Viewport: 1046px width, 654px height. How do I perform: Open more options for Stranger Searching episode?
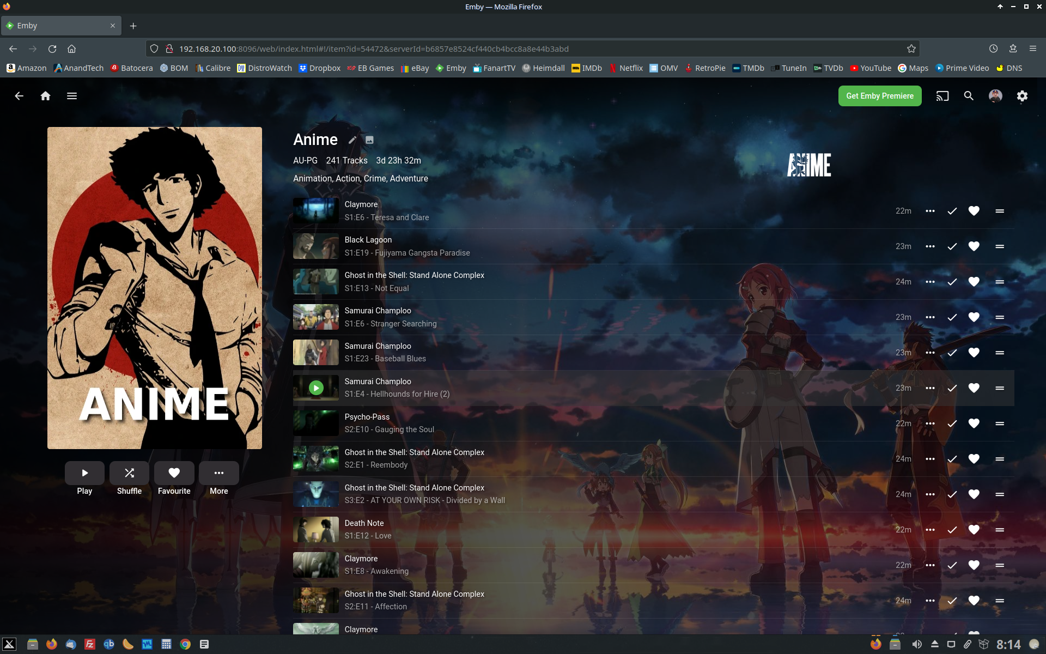[930, 317]
